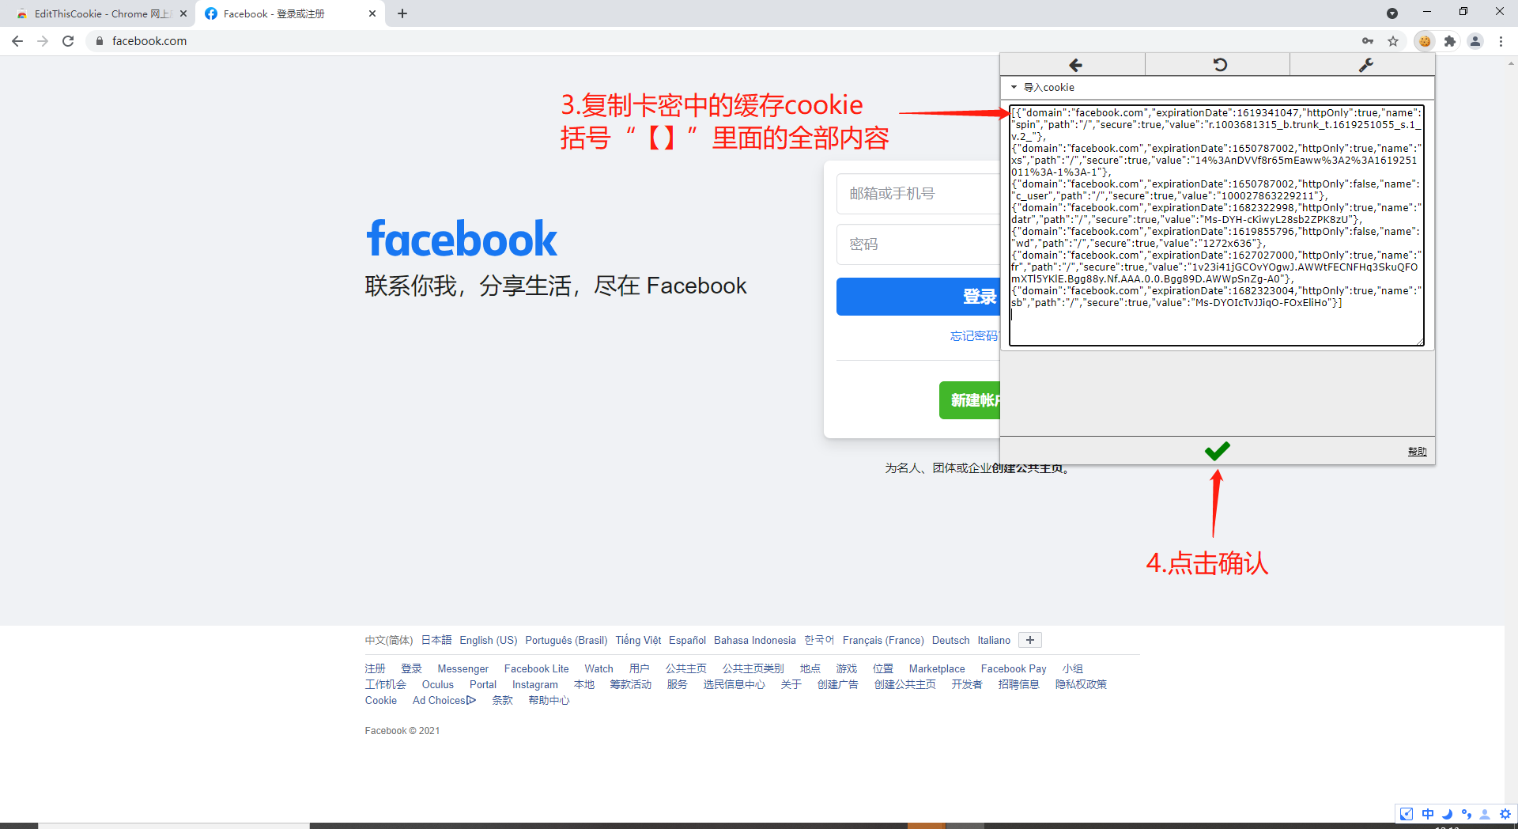This screenshot has height=829, width=1518.
Task: Open the Chrome three-dot menu
Action: point(1501,41)
